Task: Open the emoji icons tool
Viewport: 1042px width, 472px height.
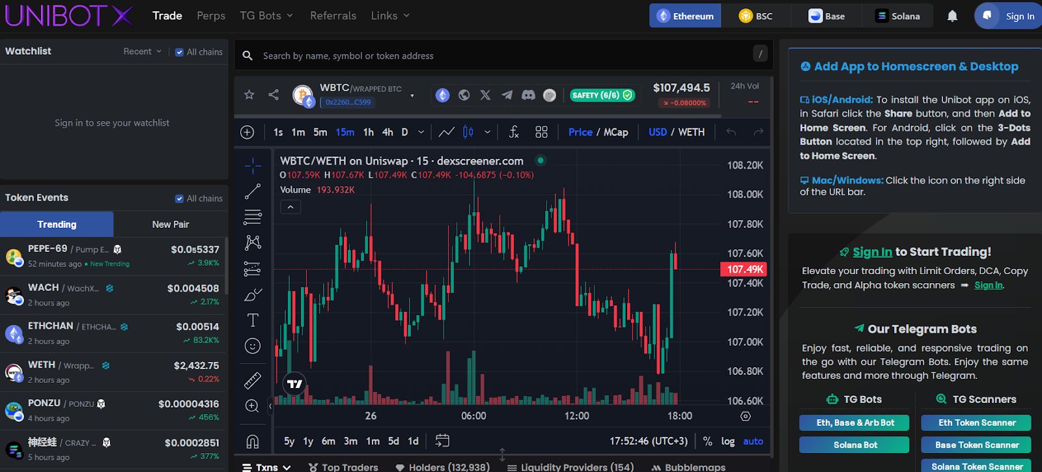Action: coord(253,346)
